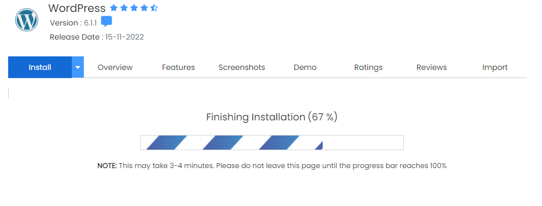View the Ratings tab
Screen dimensions: 542x206
(368, 67)
